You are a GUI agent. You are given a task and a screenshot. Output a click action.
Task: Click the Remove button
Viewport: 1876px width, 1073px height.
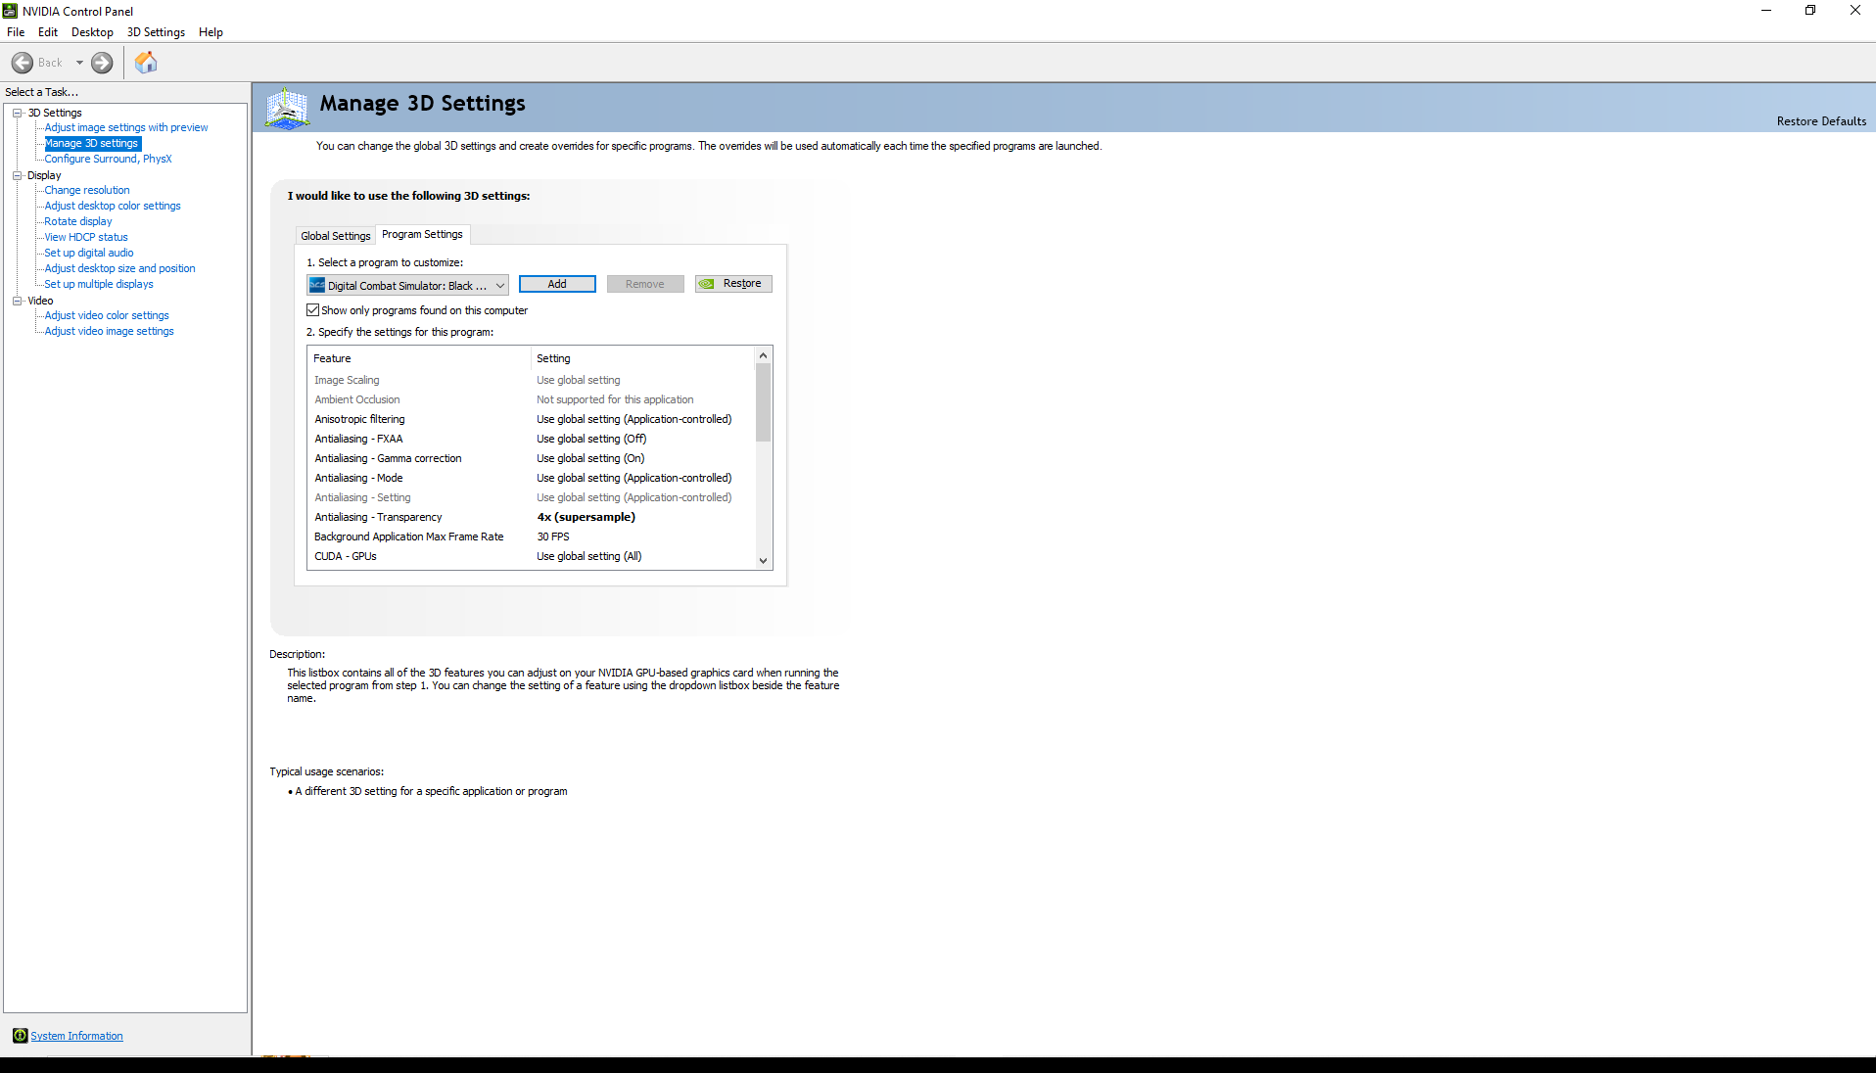[645, 284]
